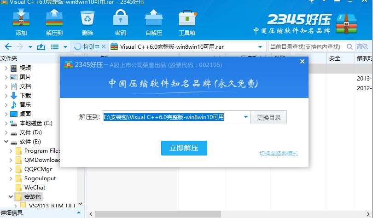Select QQPCMgr folder in tree
This screenshot has width=373, height=218.
[38, 169]
